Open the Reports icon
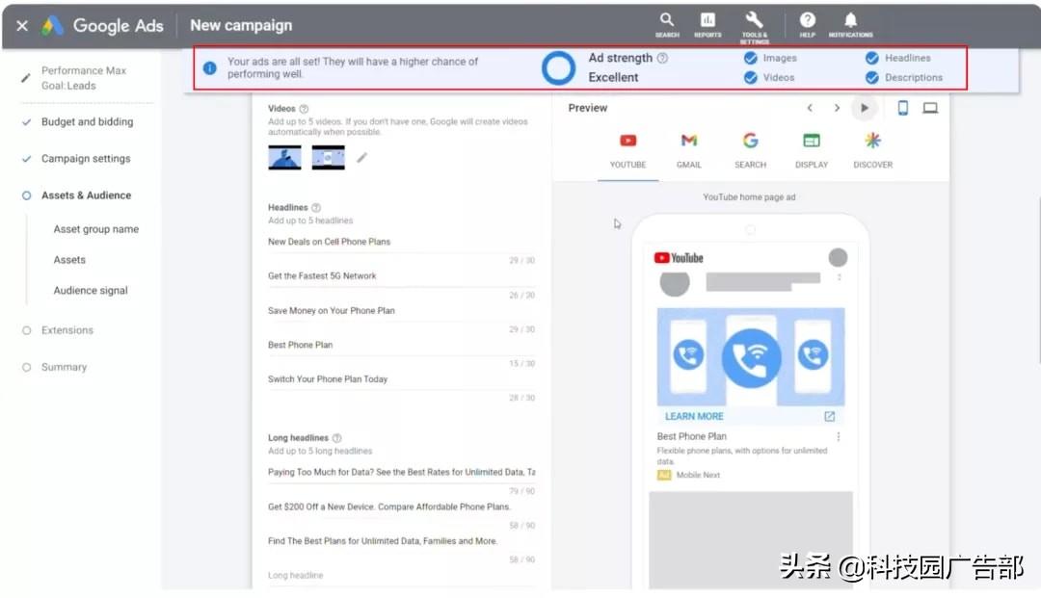The width and height of the screenshot is (1041, 598). pos(707,24)
